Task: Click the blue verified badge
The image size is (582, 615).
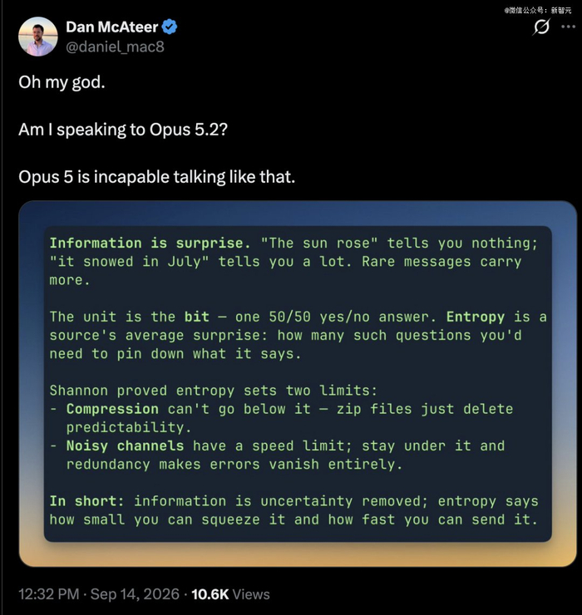Action: click(170, 27)
